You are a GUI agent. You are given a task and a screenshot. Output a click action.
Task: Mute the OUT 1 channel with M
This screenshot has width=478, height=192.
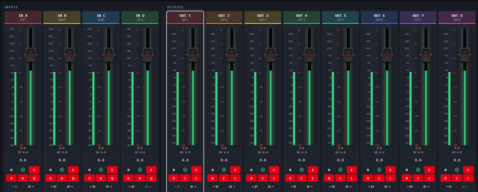[x=174, y=170]
